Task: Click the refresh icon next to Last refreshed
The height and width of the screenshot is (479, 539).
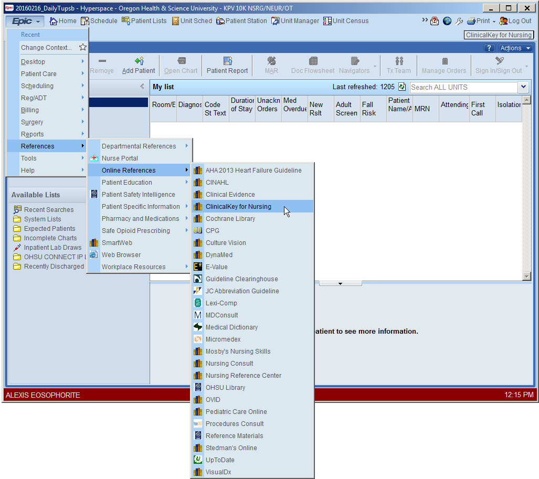Action: tap(401, 87)
